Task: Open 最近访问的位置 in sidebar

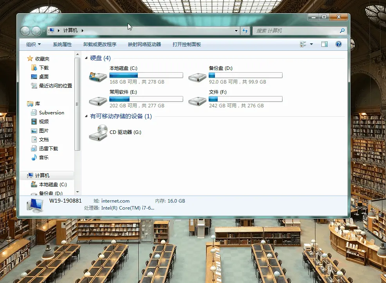Action: pos(52,85)
